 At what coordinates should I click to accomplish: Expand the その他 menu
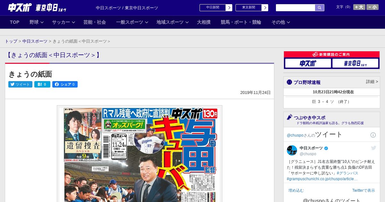pos(281,22)
